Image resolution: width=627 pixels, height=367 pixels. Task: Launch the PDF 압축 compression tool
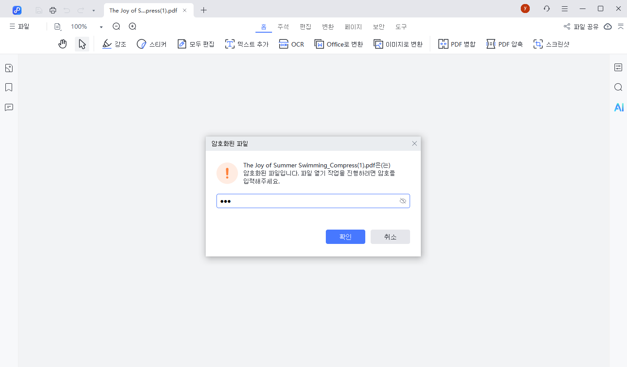point(504,43)
